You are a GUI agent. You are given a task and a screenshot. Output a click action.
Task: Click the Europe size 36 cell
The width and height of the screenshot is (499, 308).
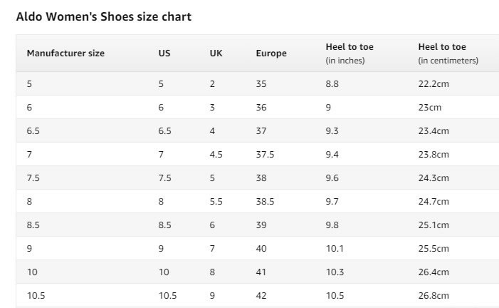[261, 108]
